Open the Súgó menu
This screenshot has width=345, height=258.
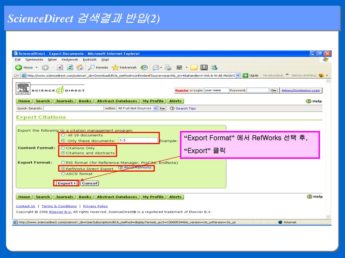[105, 60]
